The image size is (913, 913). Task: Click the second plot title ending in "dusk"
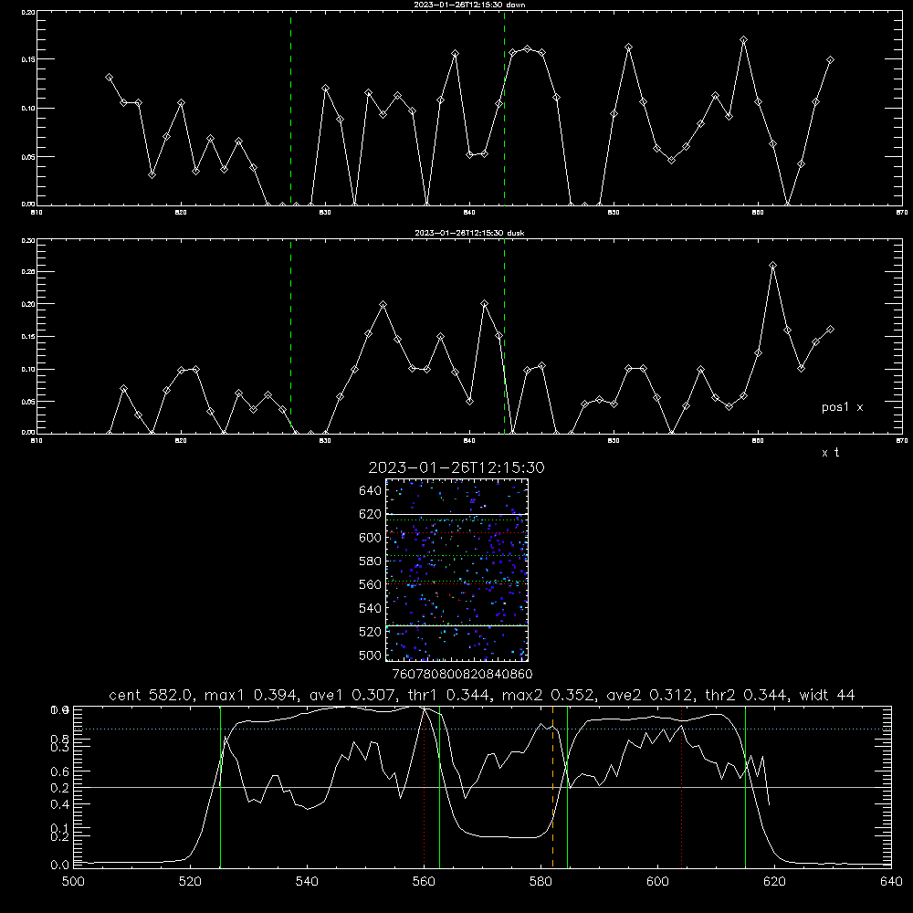469,233
